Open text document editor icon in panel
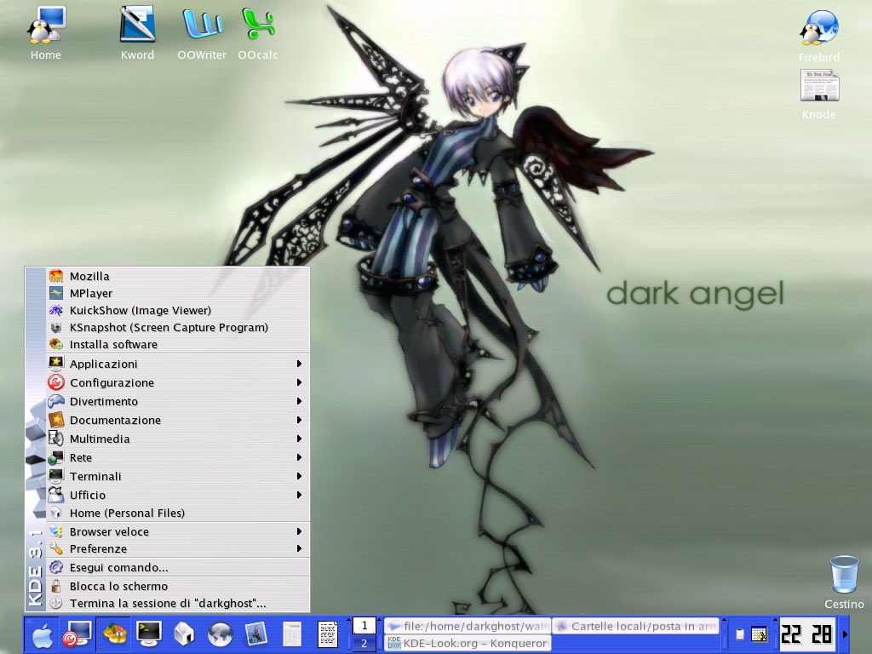The height and width of the screenshot is (654, 872). click(x=328, y=634)
